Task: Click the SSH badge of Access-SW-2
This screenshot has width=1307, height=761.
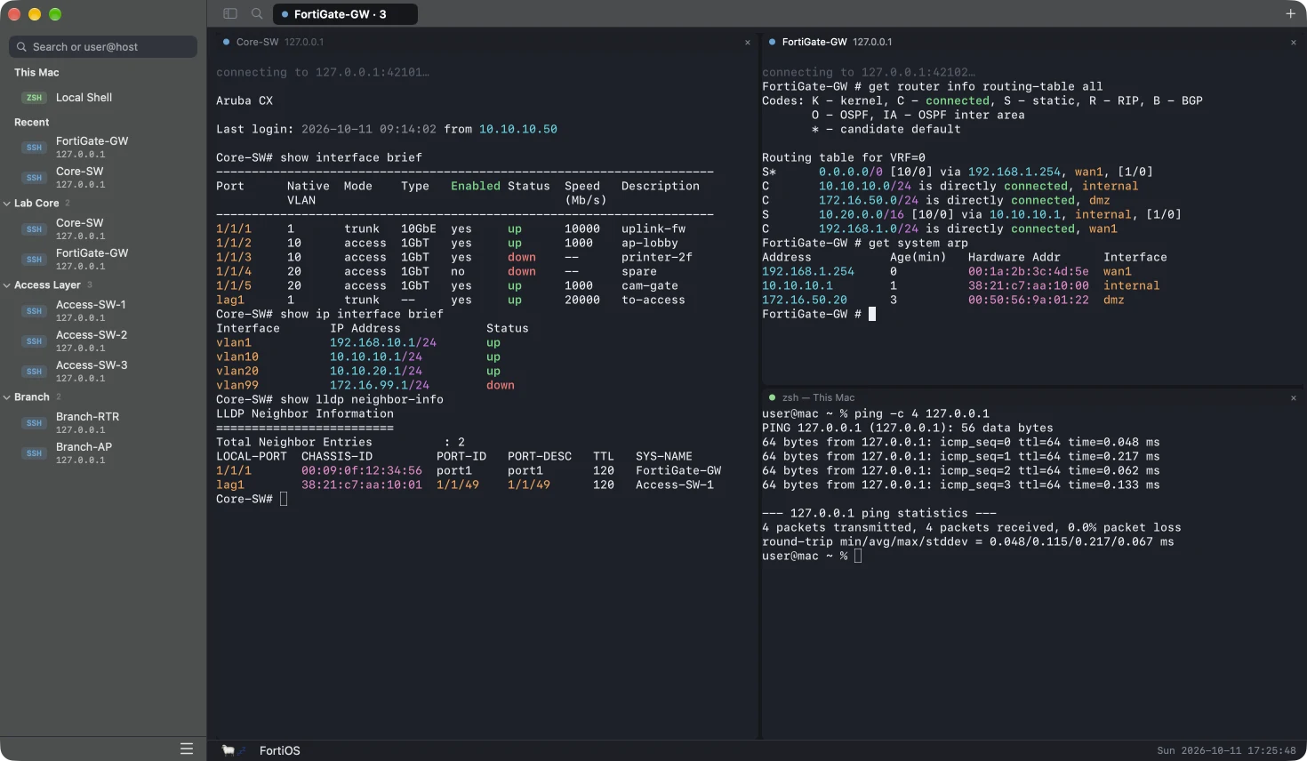Action: tap(34, 341)
